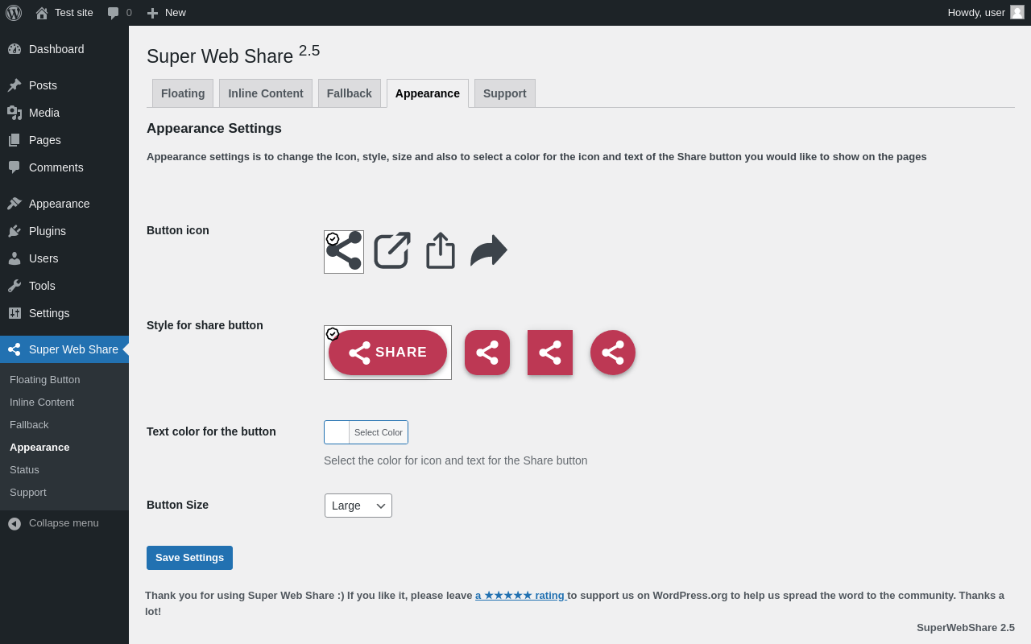This screenshot has height=644, width=1031.
Task: Click the Tools wrench icon
Action: click(14, 286)
